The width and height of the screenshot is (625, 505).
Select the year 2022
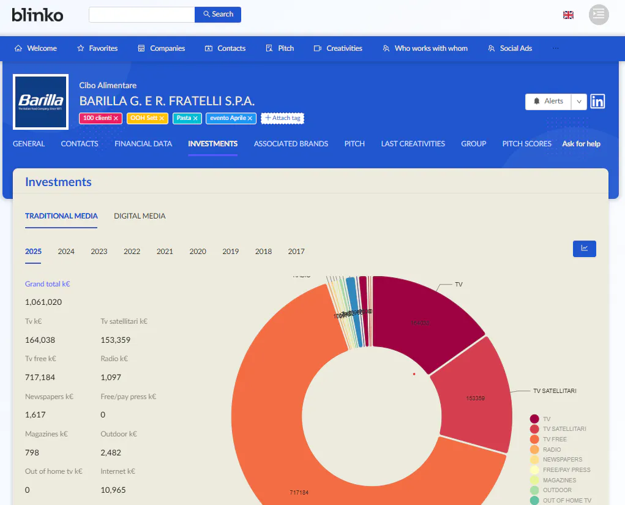pos(132,252)
